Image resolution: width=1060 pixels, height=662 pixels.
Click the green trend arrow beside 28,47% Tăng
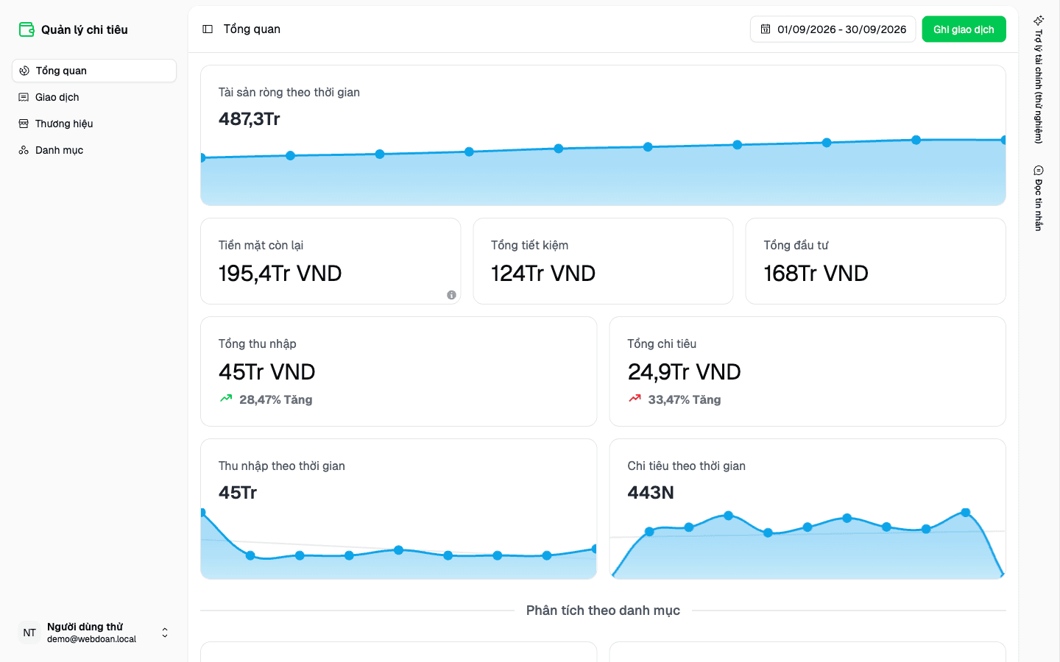(x=226, y=399)
